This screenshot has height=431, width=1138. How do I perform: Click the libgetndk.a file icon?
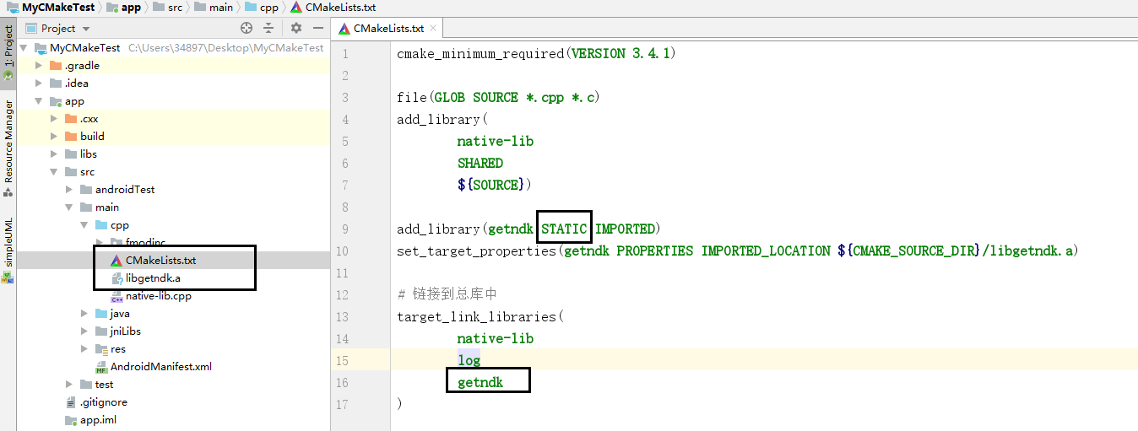(117, 278)
